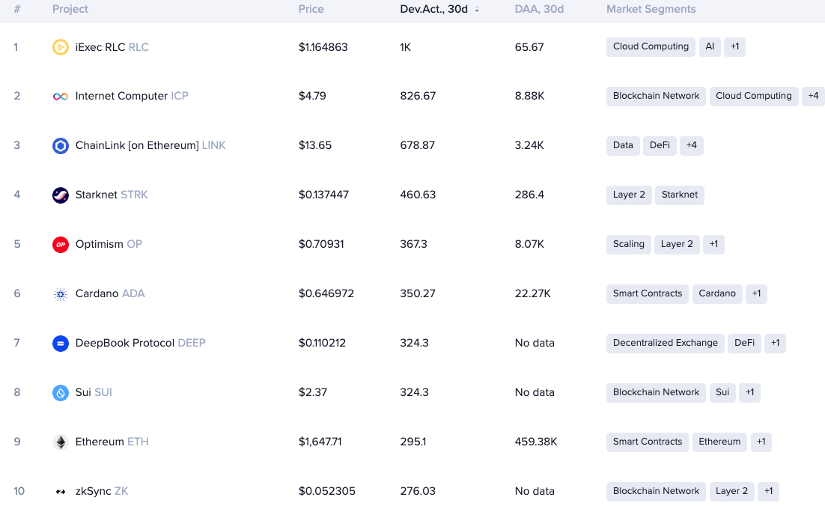Screen dimensions: 825x509
Task: Click Cardano row's Smart Contracts tag
Action: pos(647,294)
